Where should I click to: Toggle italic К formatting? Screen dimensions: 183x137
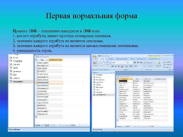point(116,66)
